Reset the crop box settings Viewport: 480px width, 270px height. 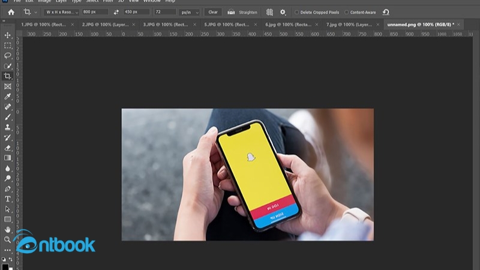pyautogui.click(x=386, y=12)
